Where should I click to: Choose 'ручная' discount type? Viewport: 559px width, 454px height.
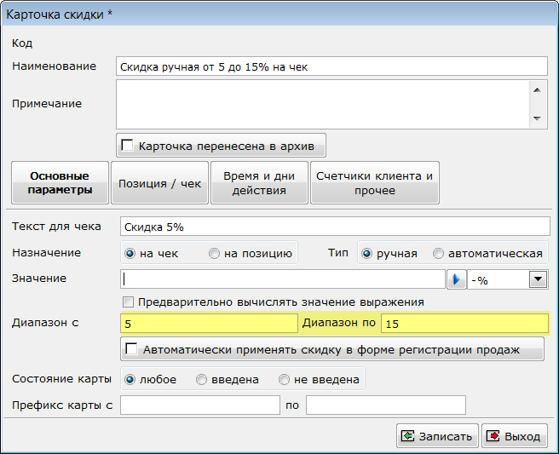366,253
